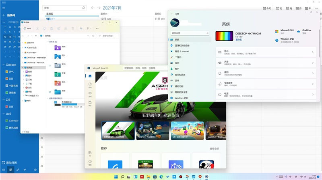Uncheck the 天气 calendar checkbox
The height and width of the screenshot is (180, 322).
point(6,72)
